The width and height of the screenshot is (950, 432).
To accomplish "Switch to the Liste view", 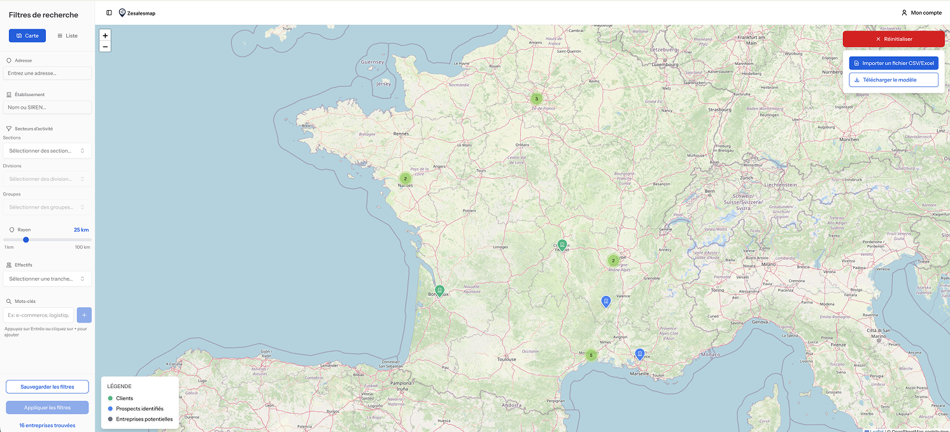I will click(67, 36).
